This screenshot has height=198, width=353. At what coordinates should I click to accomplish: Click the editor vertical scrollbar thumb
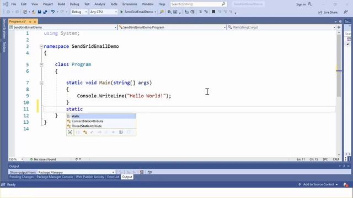pyautogui.click(x=339, y=65)
